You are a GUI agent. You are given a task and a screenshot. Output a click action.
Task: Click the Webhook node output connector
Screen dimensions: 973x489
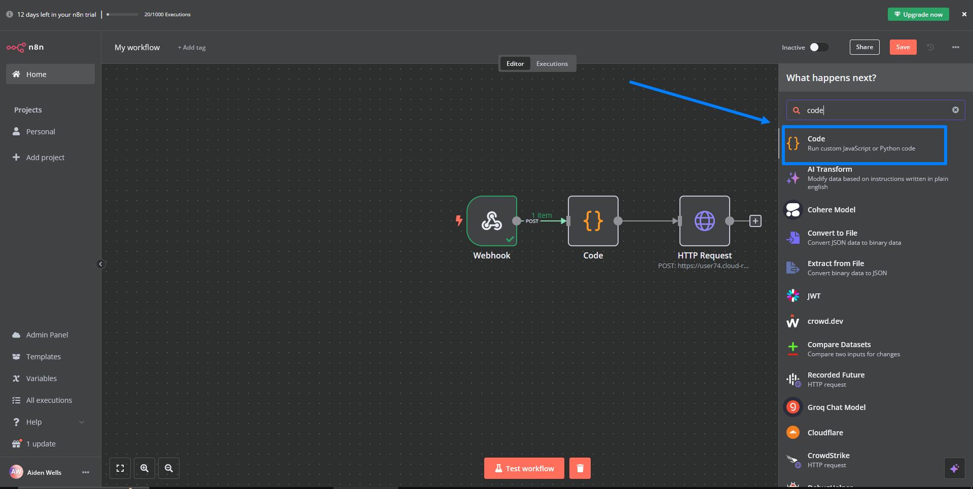point(517,221)
